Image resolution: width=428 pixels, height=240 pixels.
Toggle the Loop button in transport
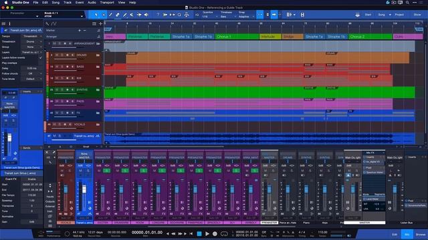(224, 234)
